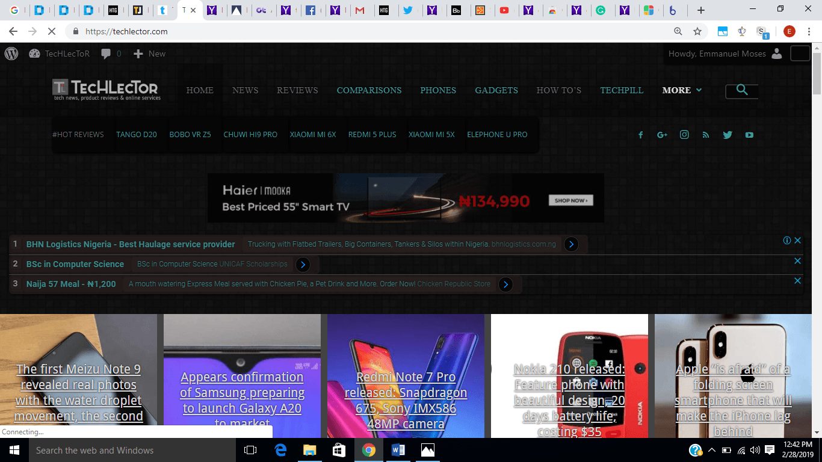Click the browser back arrow
This screenshot has height=462, width=822.
click(x=13, y=31)
